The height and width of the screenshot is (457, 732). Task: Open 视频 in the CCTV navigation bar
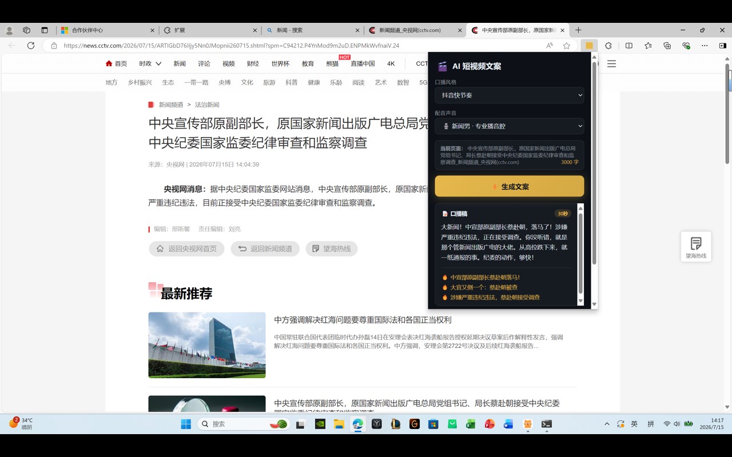(229, 63)
